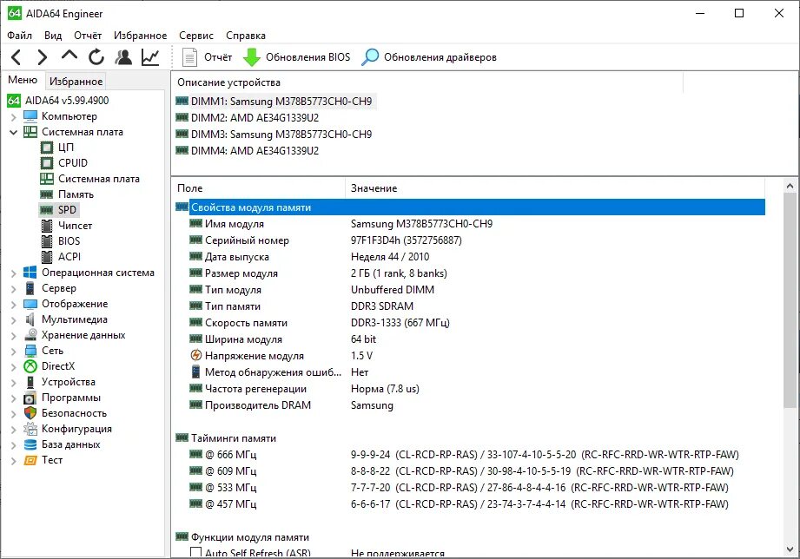Select the CPUID item icon
This screenshot has height=559, width=800.
coord(46,163)
